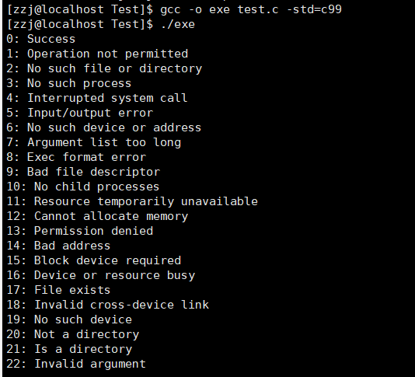Select the 'No such process' line

(x=69, y=84)
